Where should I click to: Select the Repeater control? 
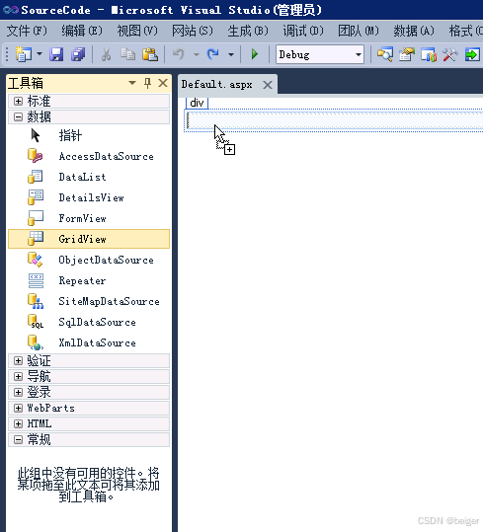click(89, 280)
